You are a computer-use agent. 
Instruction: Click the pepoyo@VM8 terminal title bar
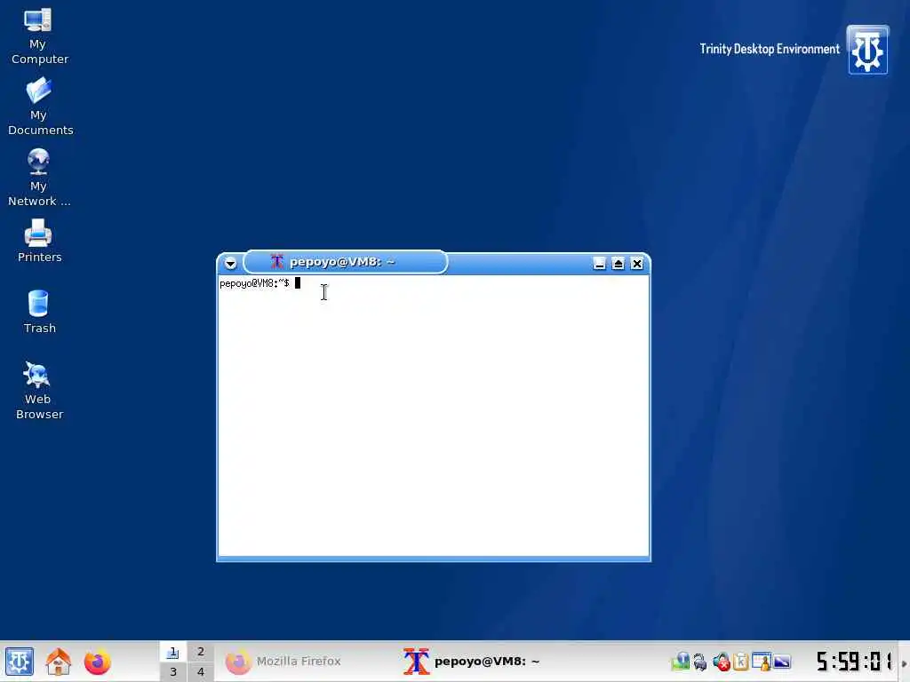click(346, 262)
